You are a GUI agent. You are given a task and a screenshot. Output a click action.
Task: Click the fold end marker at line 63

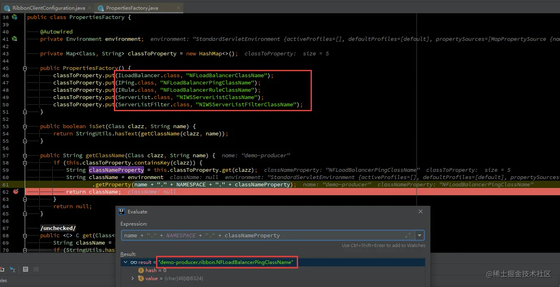click(25, 199)
